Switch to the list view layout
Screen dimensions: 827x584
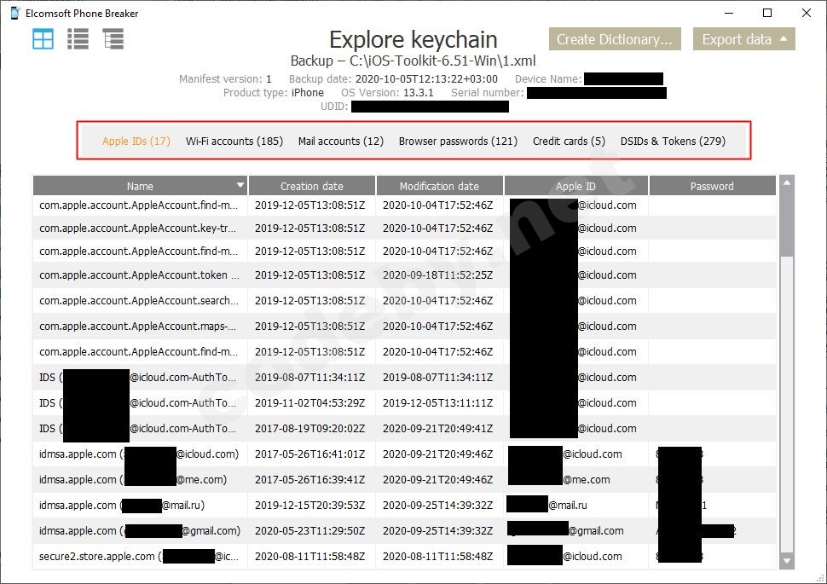(78, 38)
